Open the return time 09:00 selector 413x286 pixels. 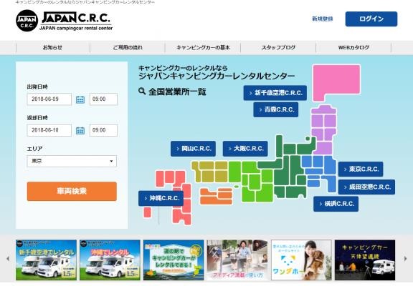(103, 130)
